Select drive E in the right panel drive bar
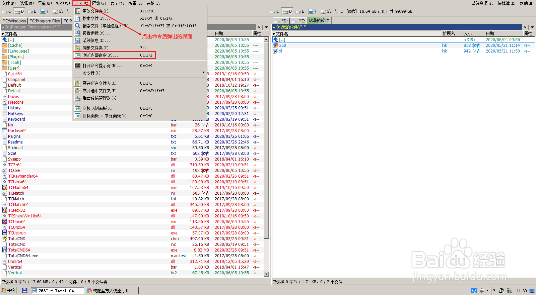This screenshot has height=295, width=536. coord(300,11)
